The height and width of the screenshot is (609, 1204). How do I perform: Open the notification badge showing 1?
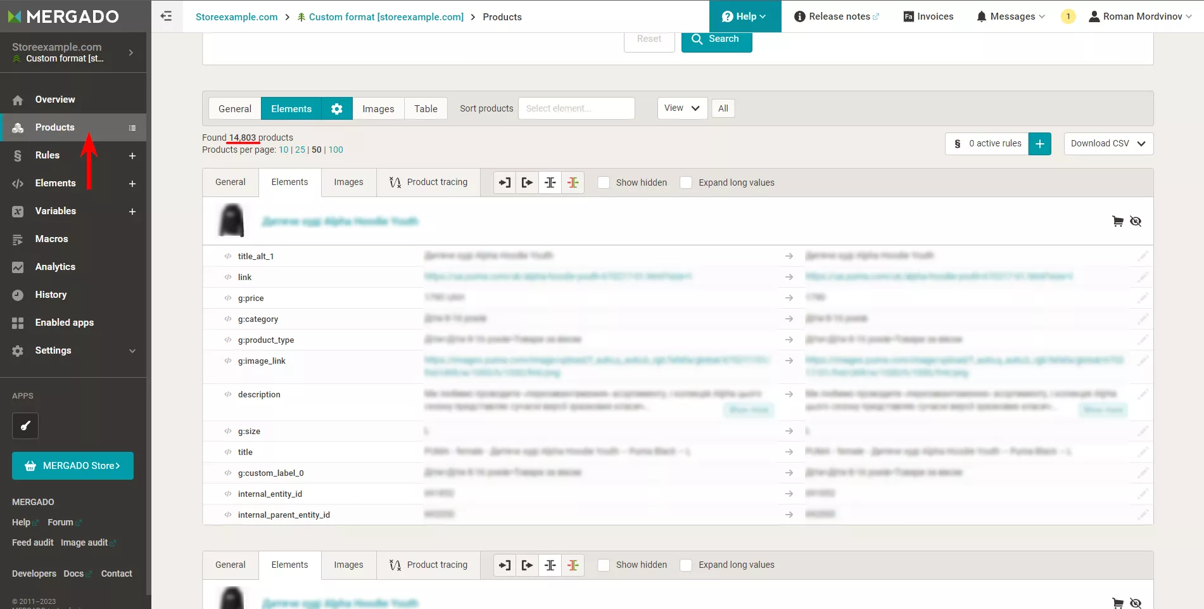(x=1068, y=16)
